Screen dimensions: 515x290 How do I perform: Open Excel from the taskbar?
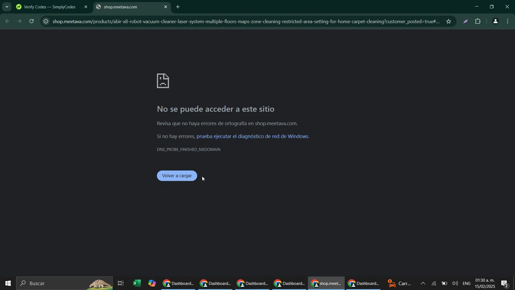point(137,283)
